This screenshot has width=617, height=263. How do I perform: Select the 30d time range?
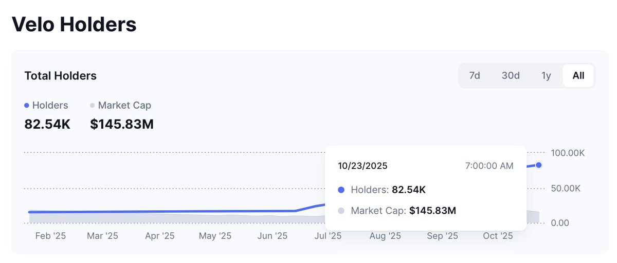[x=511, y=75]
